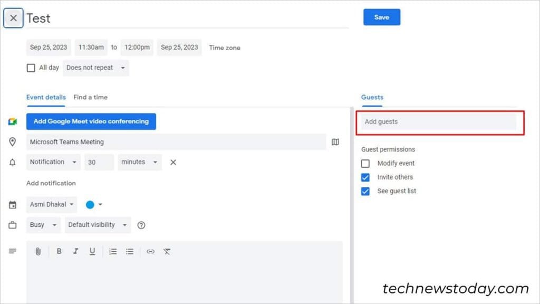
Task: Insert a link in description
Action: pos(150,252)
